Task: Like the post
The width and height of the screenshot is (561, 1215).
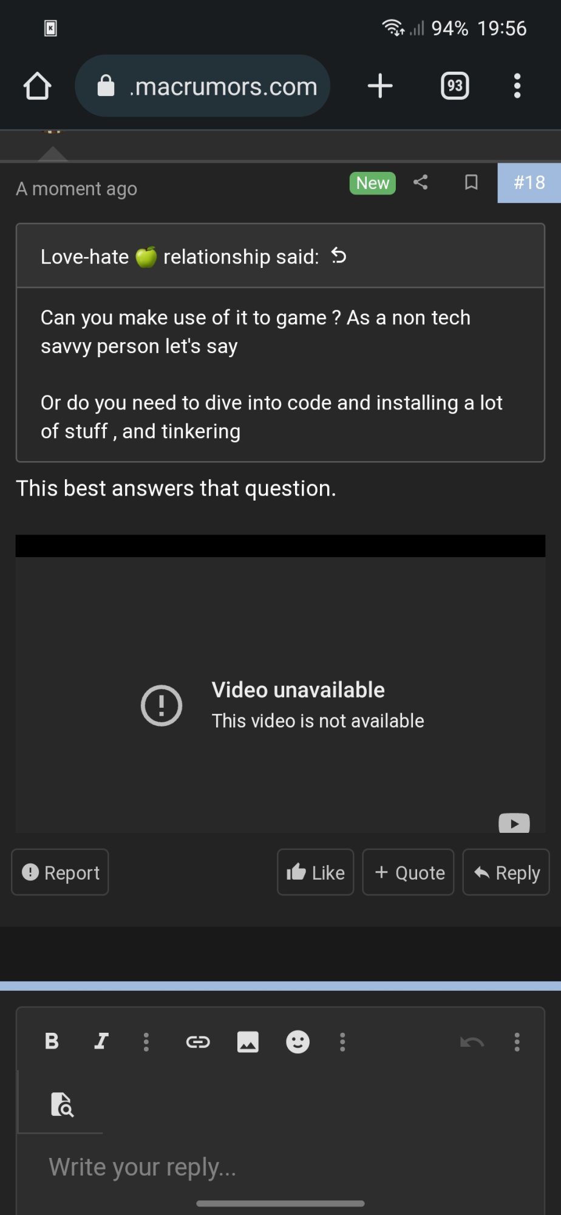Action: click(x=315, y=872)
